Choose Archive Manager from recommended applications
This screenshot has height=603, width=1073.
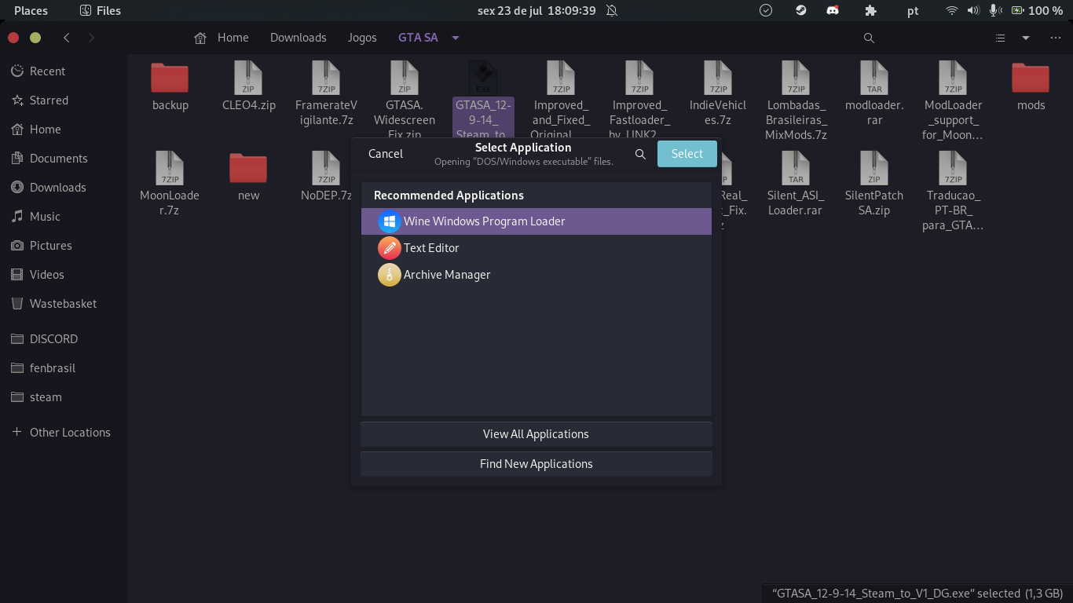coord(536,275)
